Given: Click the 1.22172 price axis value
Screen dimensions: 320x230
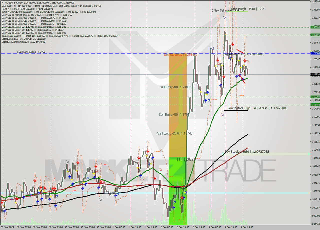Looking at the screenshot, I should [x=315, y=84].
